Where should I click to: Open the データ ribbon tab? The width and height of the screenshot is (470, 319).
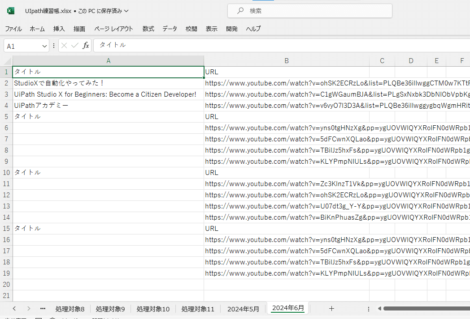tap(170, 29)
